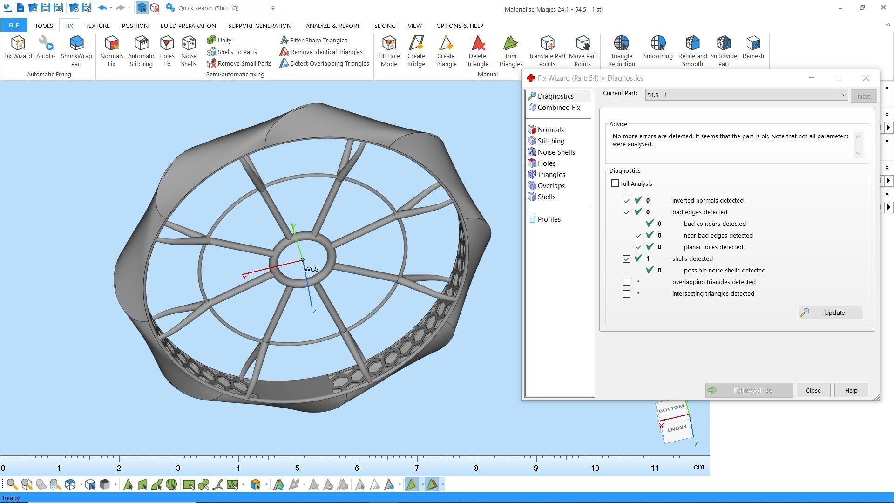Enable intersecting triangles detected checkbox
Screen dimensions: 894x503
pos(627,294)
